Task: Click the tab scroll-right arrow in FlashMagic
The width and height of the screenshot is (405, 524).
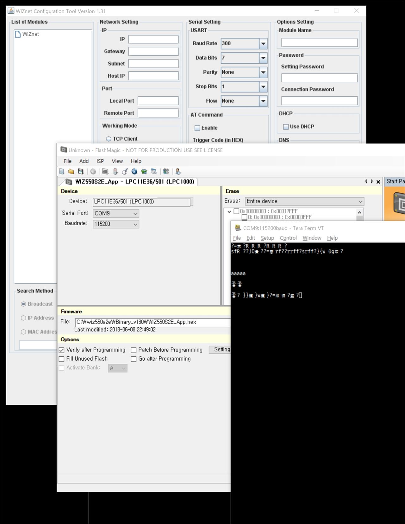Action: [372, 182]
